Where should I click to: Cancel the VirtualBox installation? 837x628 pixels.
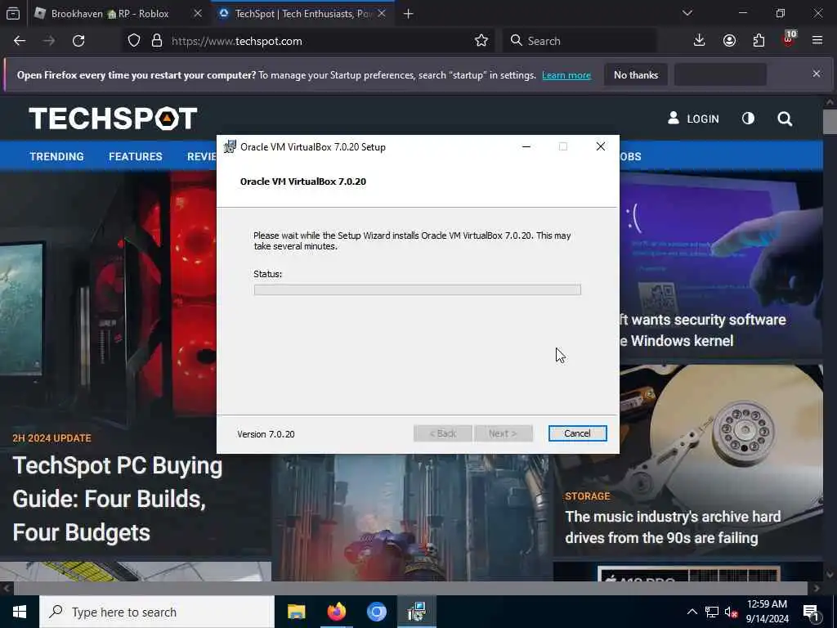[578, 433]
